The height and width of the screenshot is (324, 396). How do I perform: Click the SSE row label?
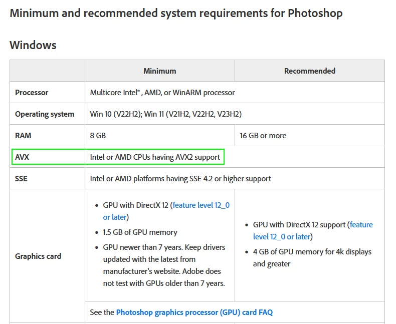coord(21,179)
